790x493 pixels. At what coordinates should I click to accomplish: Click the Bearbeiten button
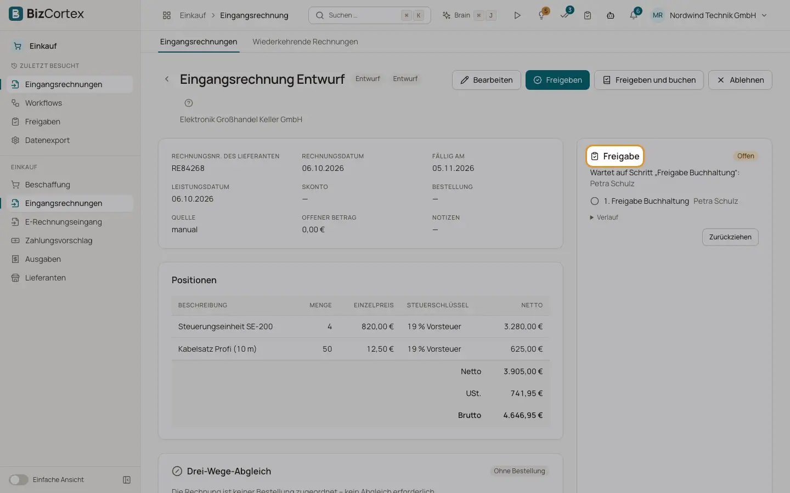[x=486, y=80]
